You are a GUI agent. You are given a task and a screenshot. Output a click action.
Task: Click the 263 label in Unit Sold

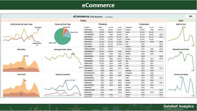coord(25,80)
